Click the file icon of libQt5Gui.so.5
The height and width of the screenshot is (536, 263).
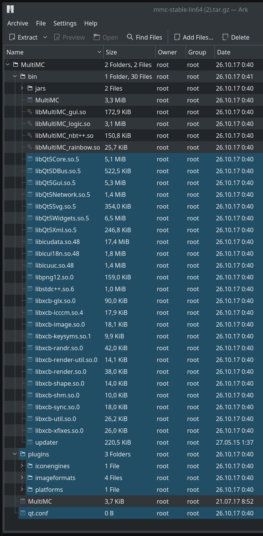[x=30, y=183]
